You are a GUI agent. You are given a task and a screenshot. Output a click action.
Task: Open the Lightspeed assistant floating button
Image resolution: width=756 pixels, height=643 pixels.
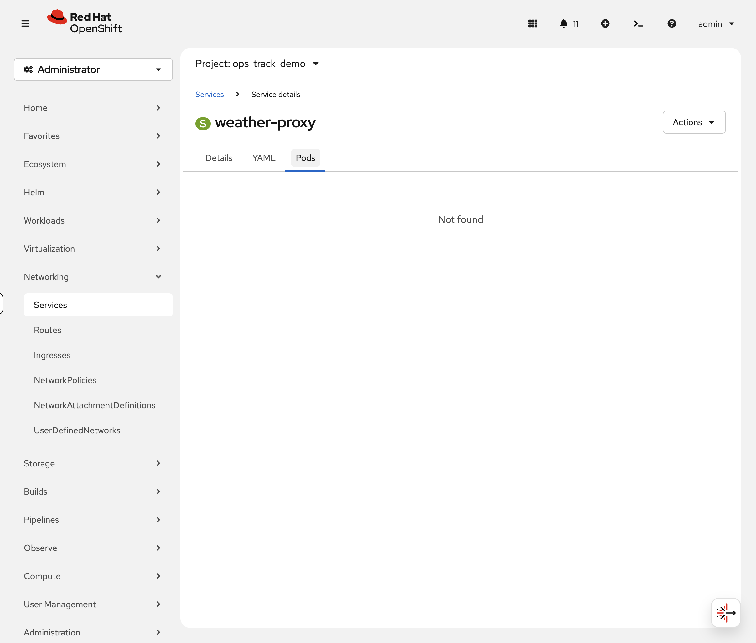click(x=725, y=613)
